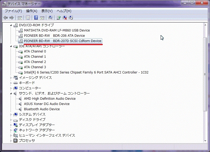Select the Intel 6 Series SATA AHCI Controller
210x152 pixels.
86,72
